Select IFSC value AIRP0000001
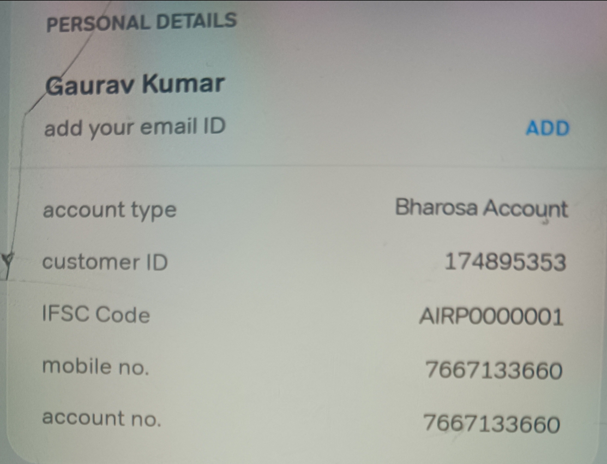This screenshot has height=464, width=607. pos(491,316)
